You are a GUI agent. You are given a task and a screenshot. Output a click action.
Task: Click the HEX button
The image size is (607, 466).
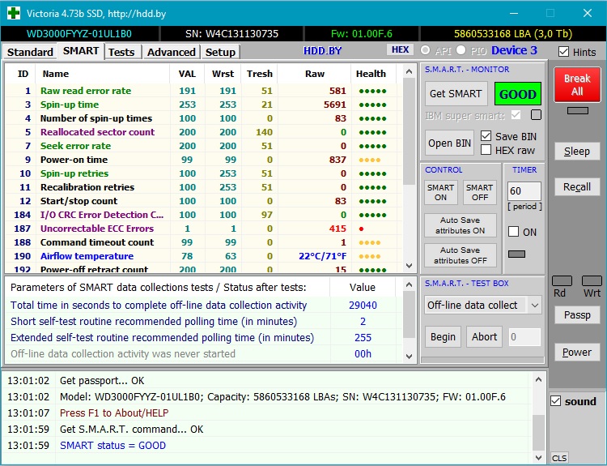point(401,49)
